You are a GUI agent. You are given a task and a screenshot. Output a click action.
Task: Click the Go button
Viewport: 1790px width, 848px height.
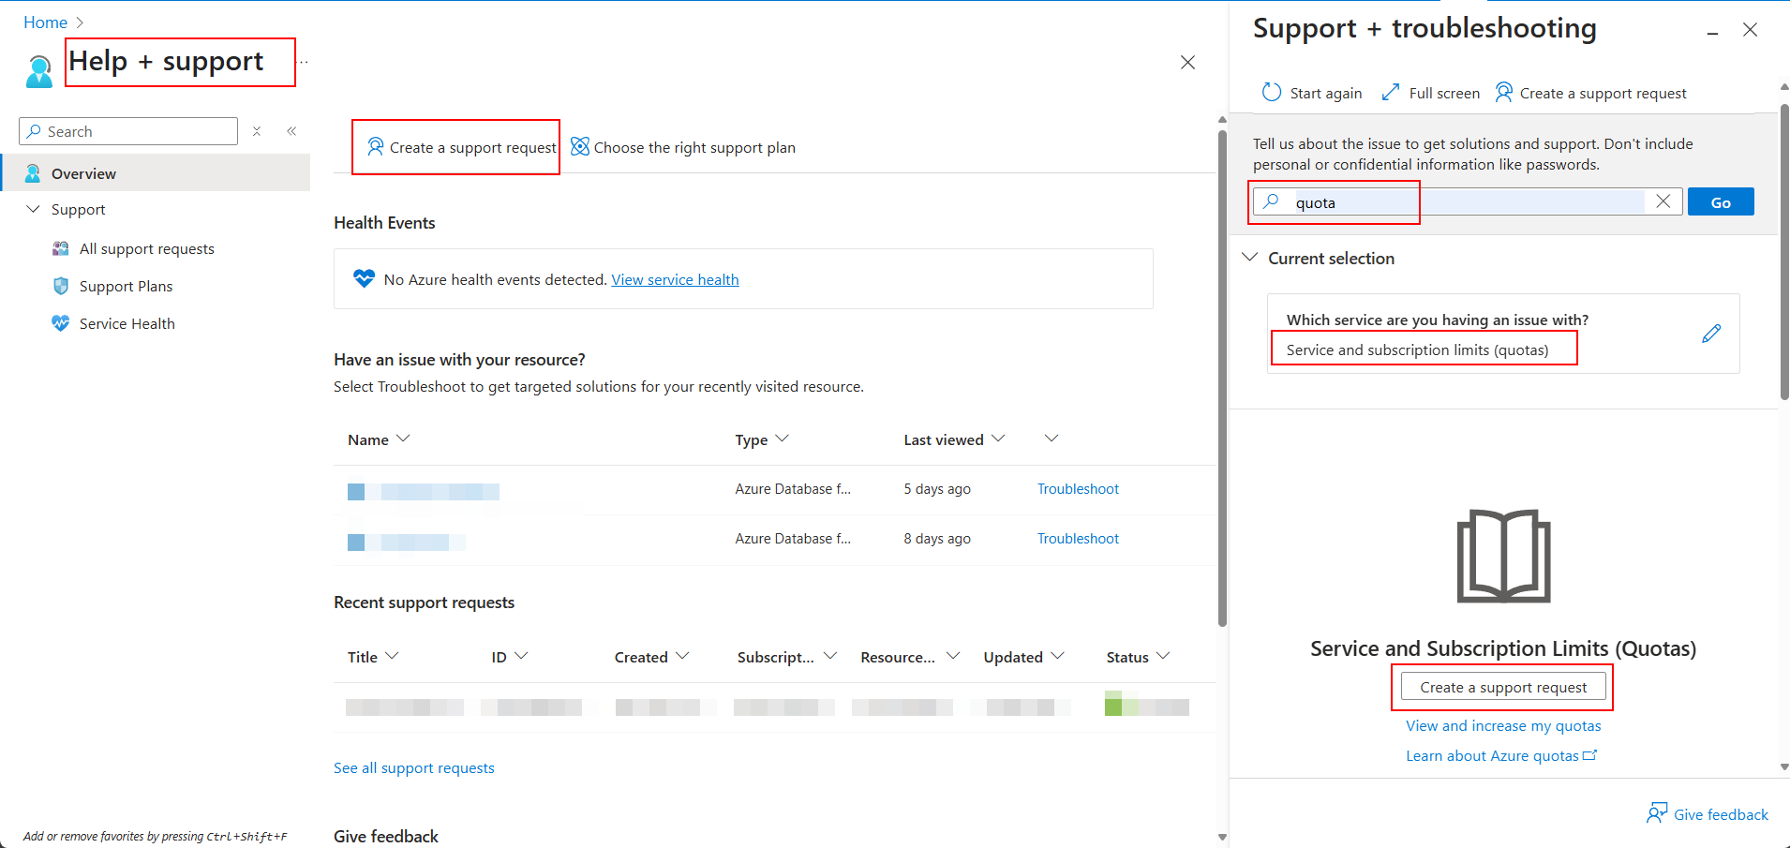click(1721, 201)
